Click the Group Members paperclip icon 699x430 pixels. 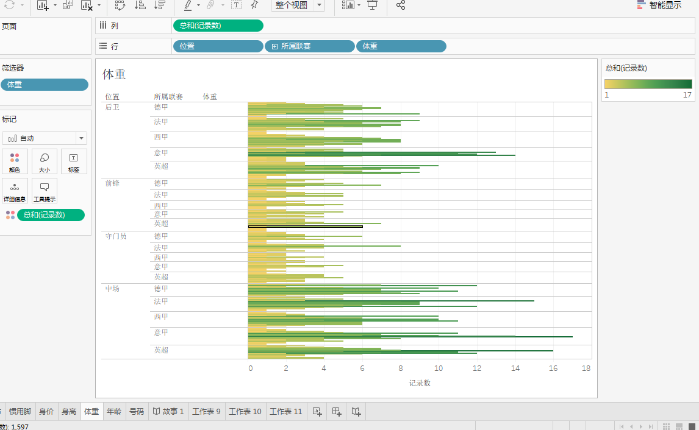211,5
